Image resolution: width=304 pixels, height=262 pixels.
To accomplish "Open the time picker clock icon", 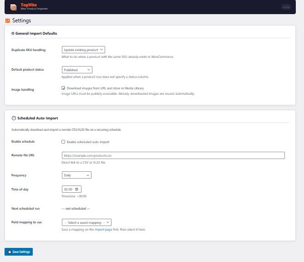I will click(x=77, y=189).
